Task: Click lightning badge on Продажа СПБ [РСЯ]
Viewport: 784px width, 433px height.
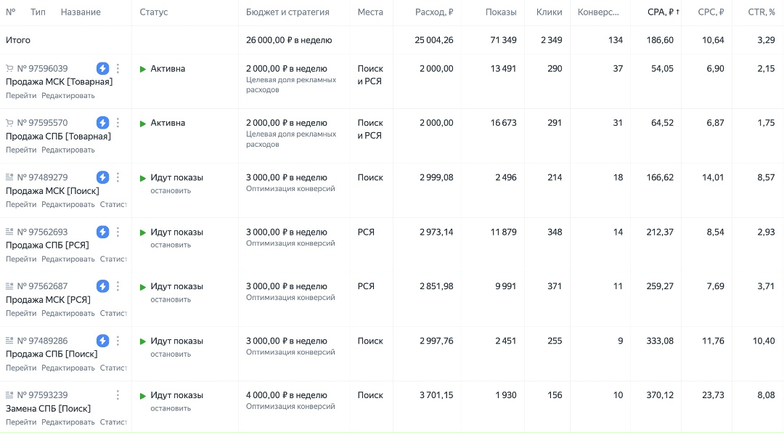Action: (x=103, y=232)
